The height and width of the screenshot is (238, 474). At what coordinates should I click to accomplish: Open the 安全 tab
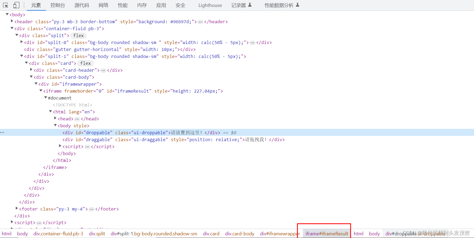pyautogui.click(x=180, y=5)
